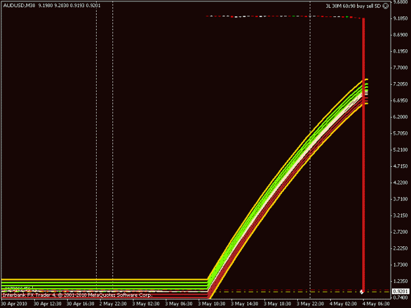Click the '3 May 22:30' time axis label

pyautogui.click(x=310, y=304)
